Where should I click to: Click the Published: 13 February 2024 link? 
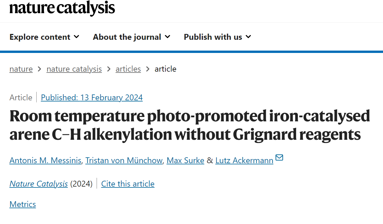tap(92, 97)
